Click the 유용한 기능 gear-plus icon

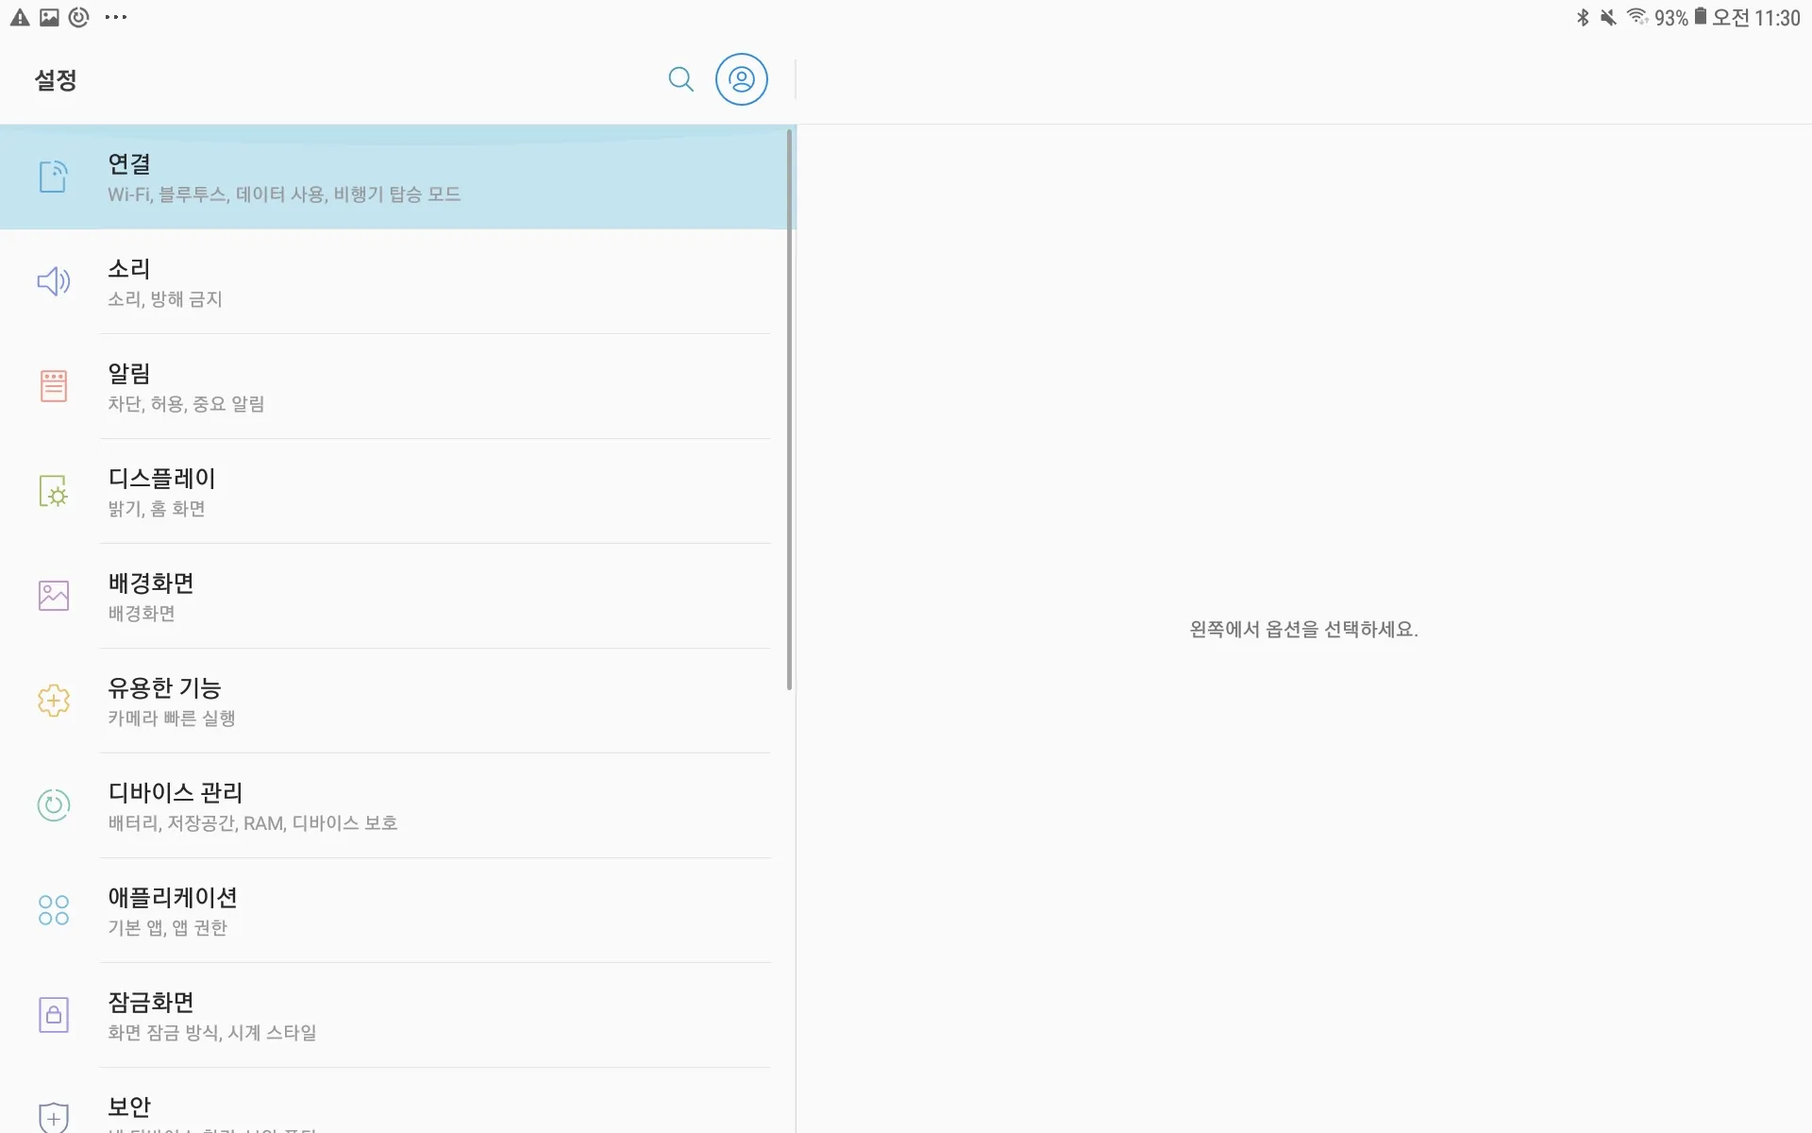coord(54,701)
